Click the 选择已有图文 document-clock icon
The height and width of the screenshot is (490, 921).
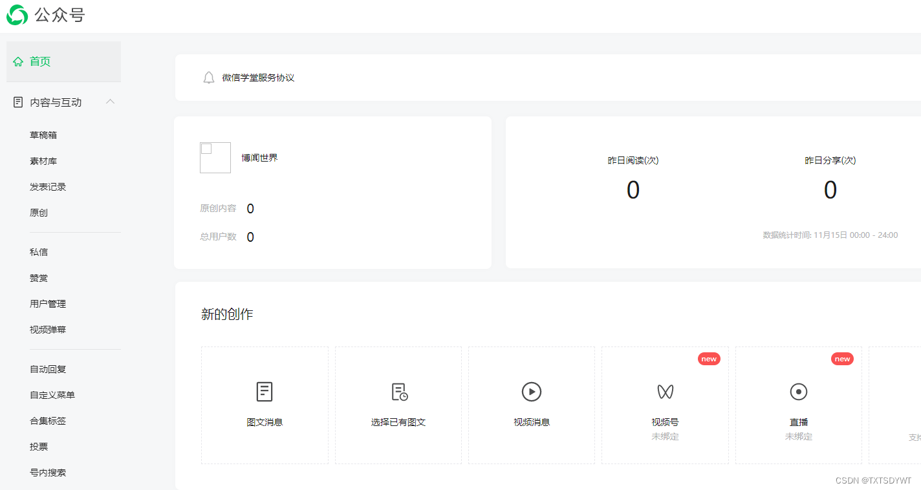point(399,392)
